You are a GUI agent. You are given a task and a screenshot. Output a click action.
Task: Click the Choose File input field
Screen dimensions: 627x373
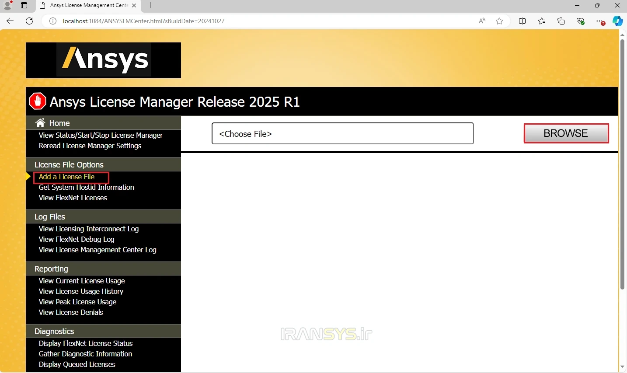tap(342, 133)
